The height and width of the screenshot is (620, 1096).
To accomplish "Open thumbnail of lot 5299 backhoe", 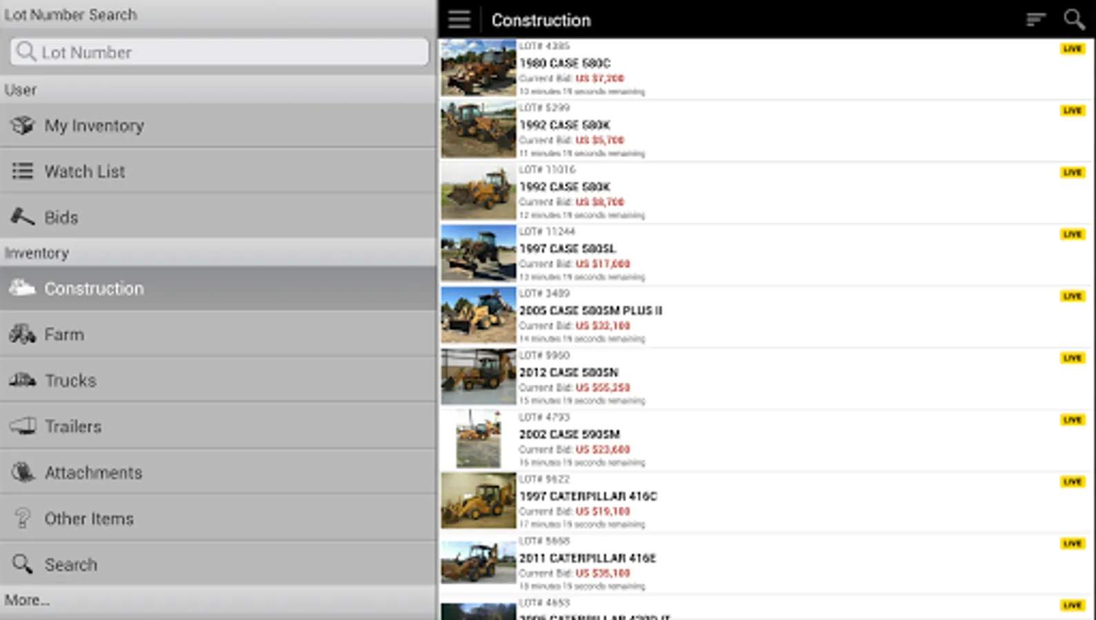I will 479,130.
